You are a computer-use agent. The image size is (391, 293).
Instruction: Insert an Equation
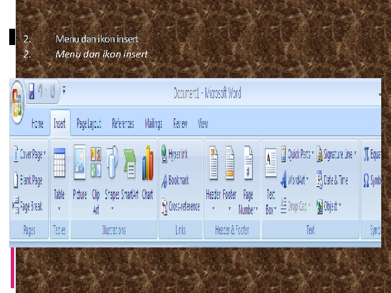pos(372,154)
